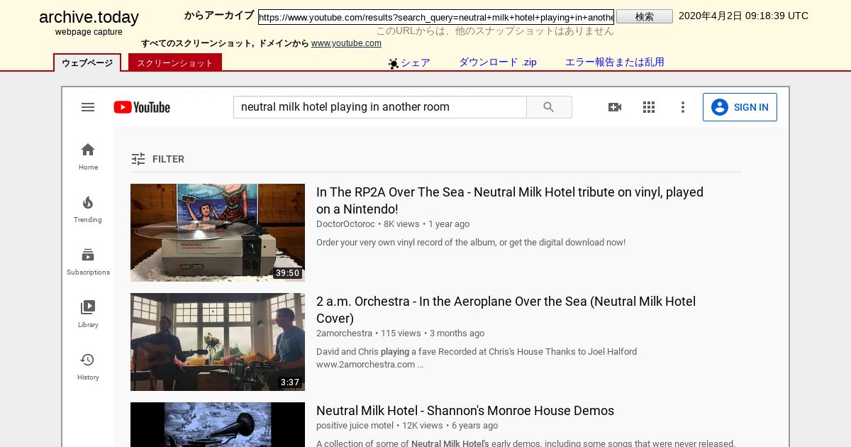Click the ダウンロード .zip link
The height and width of the screenshot is (447, 851).
(x=498, y=62)
